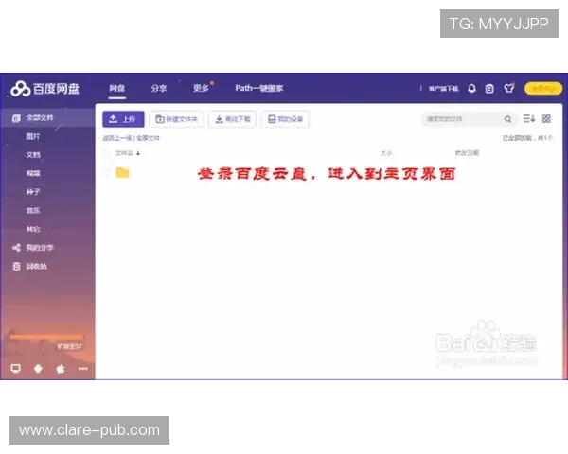This screenshot has width=568, height=454.
Task: Open the 分享 tab
Action: pyautogui.click(x=159, y=88)
